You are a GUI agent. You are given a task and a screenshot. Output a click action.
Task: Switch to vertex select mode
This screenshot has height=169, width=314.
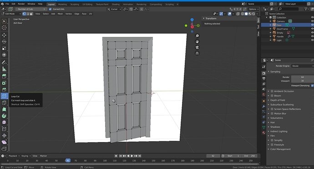pyautogui.click(x=24, y=14)
